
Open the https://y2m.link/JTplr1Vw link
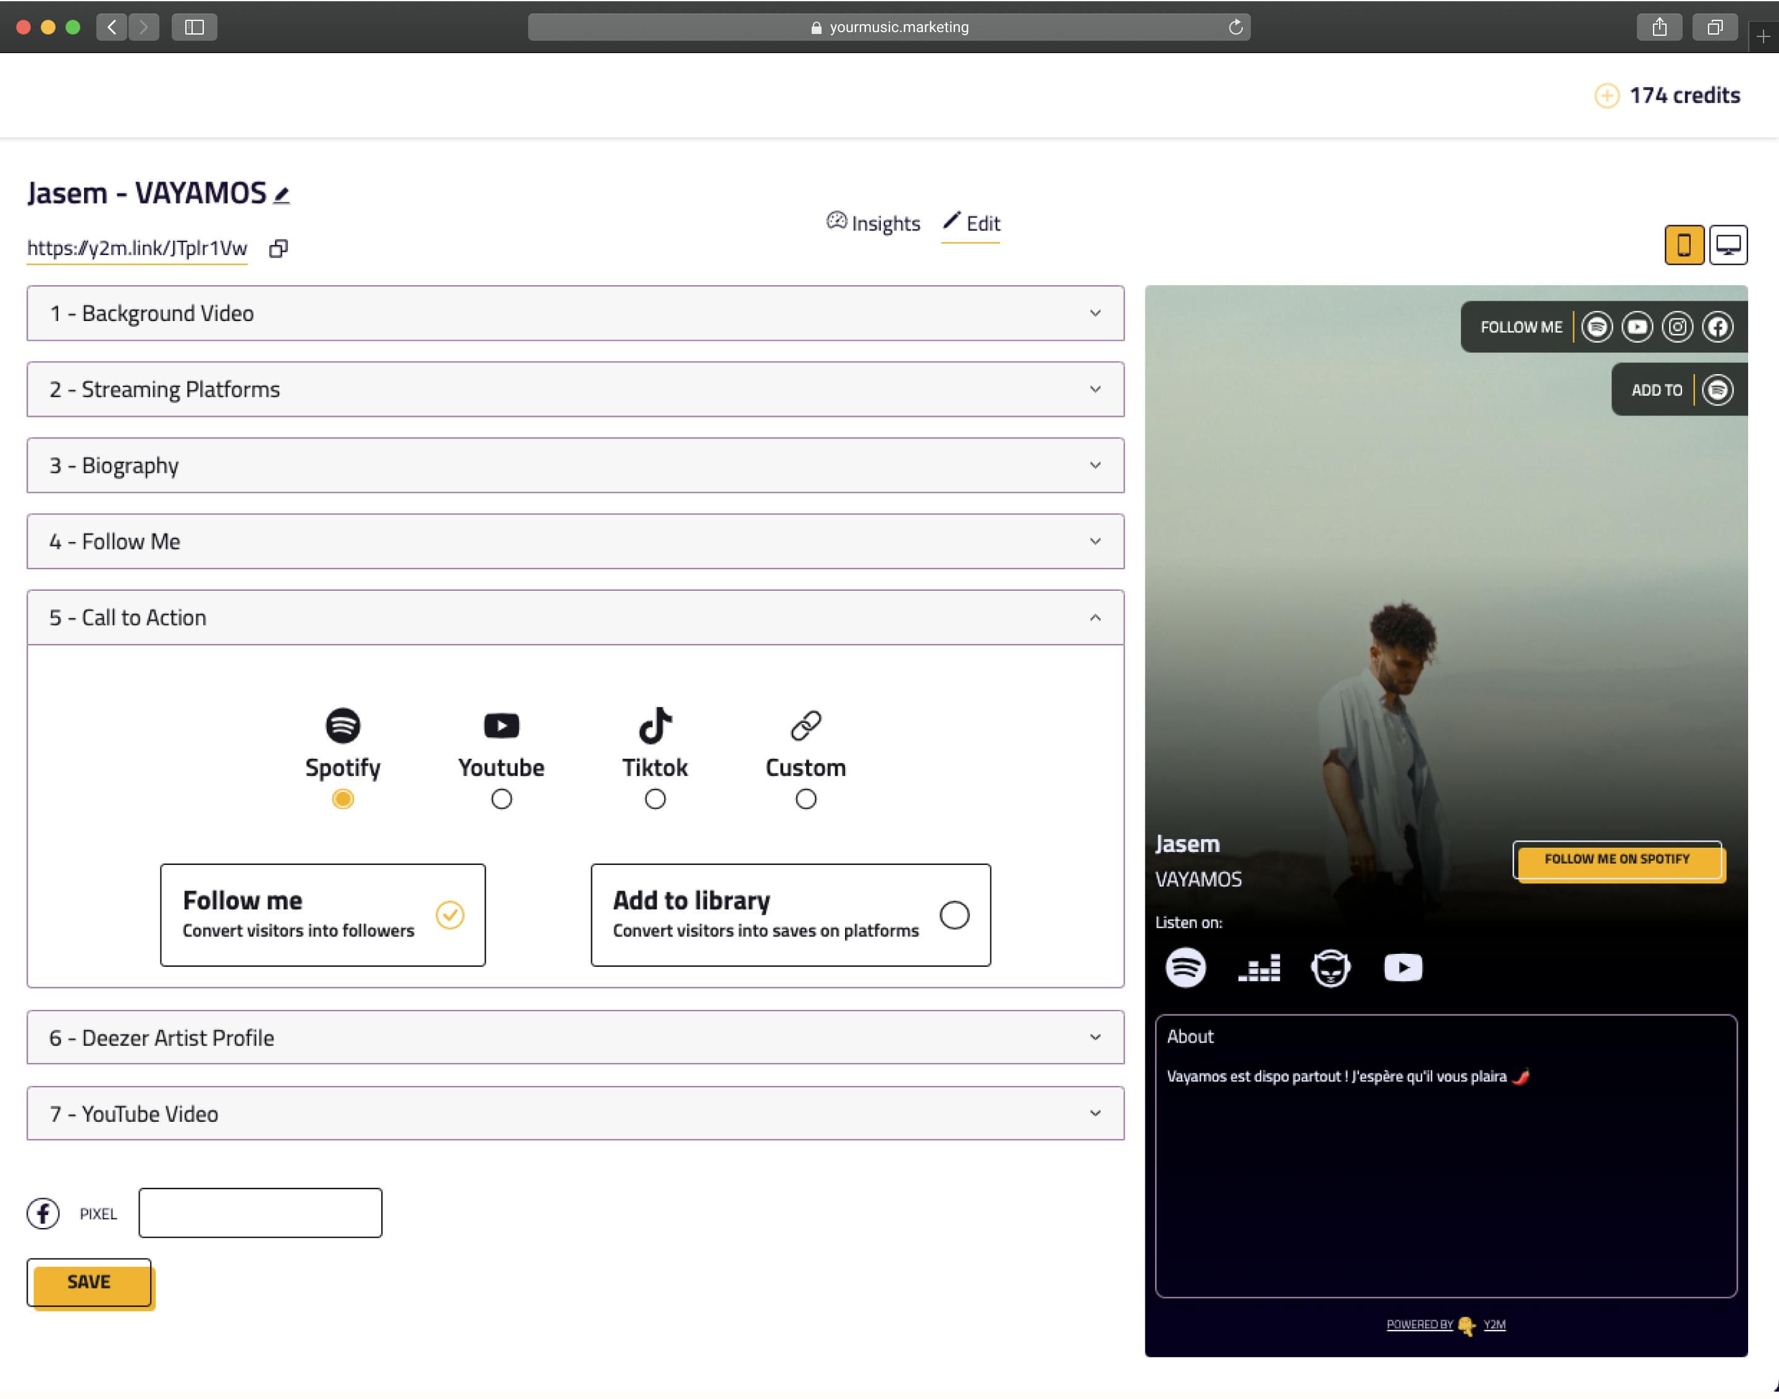coord(137,248)
